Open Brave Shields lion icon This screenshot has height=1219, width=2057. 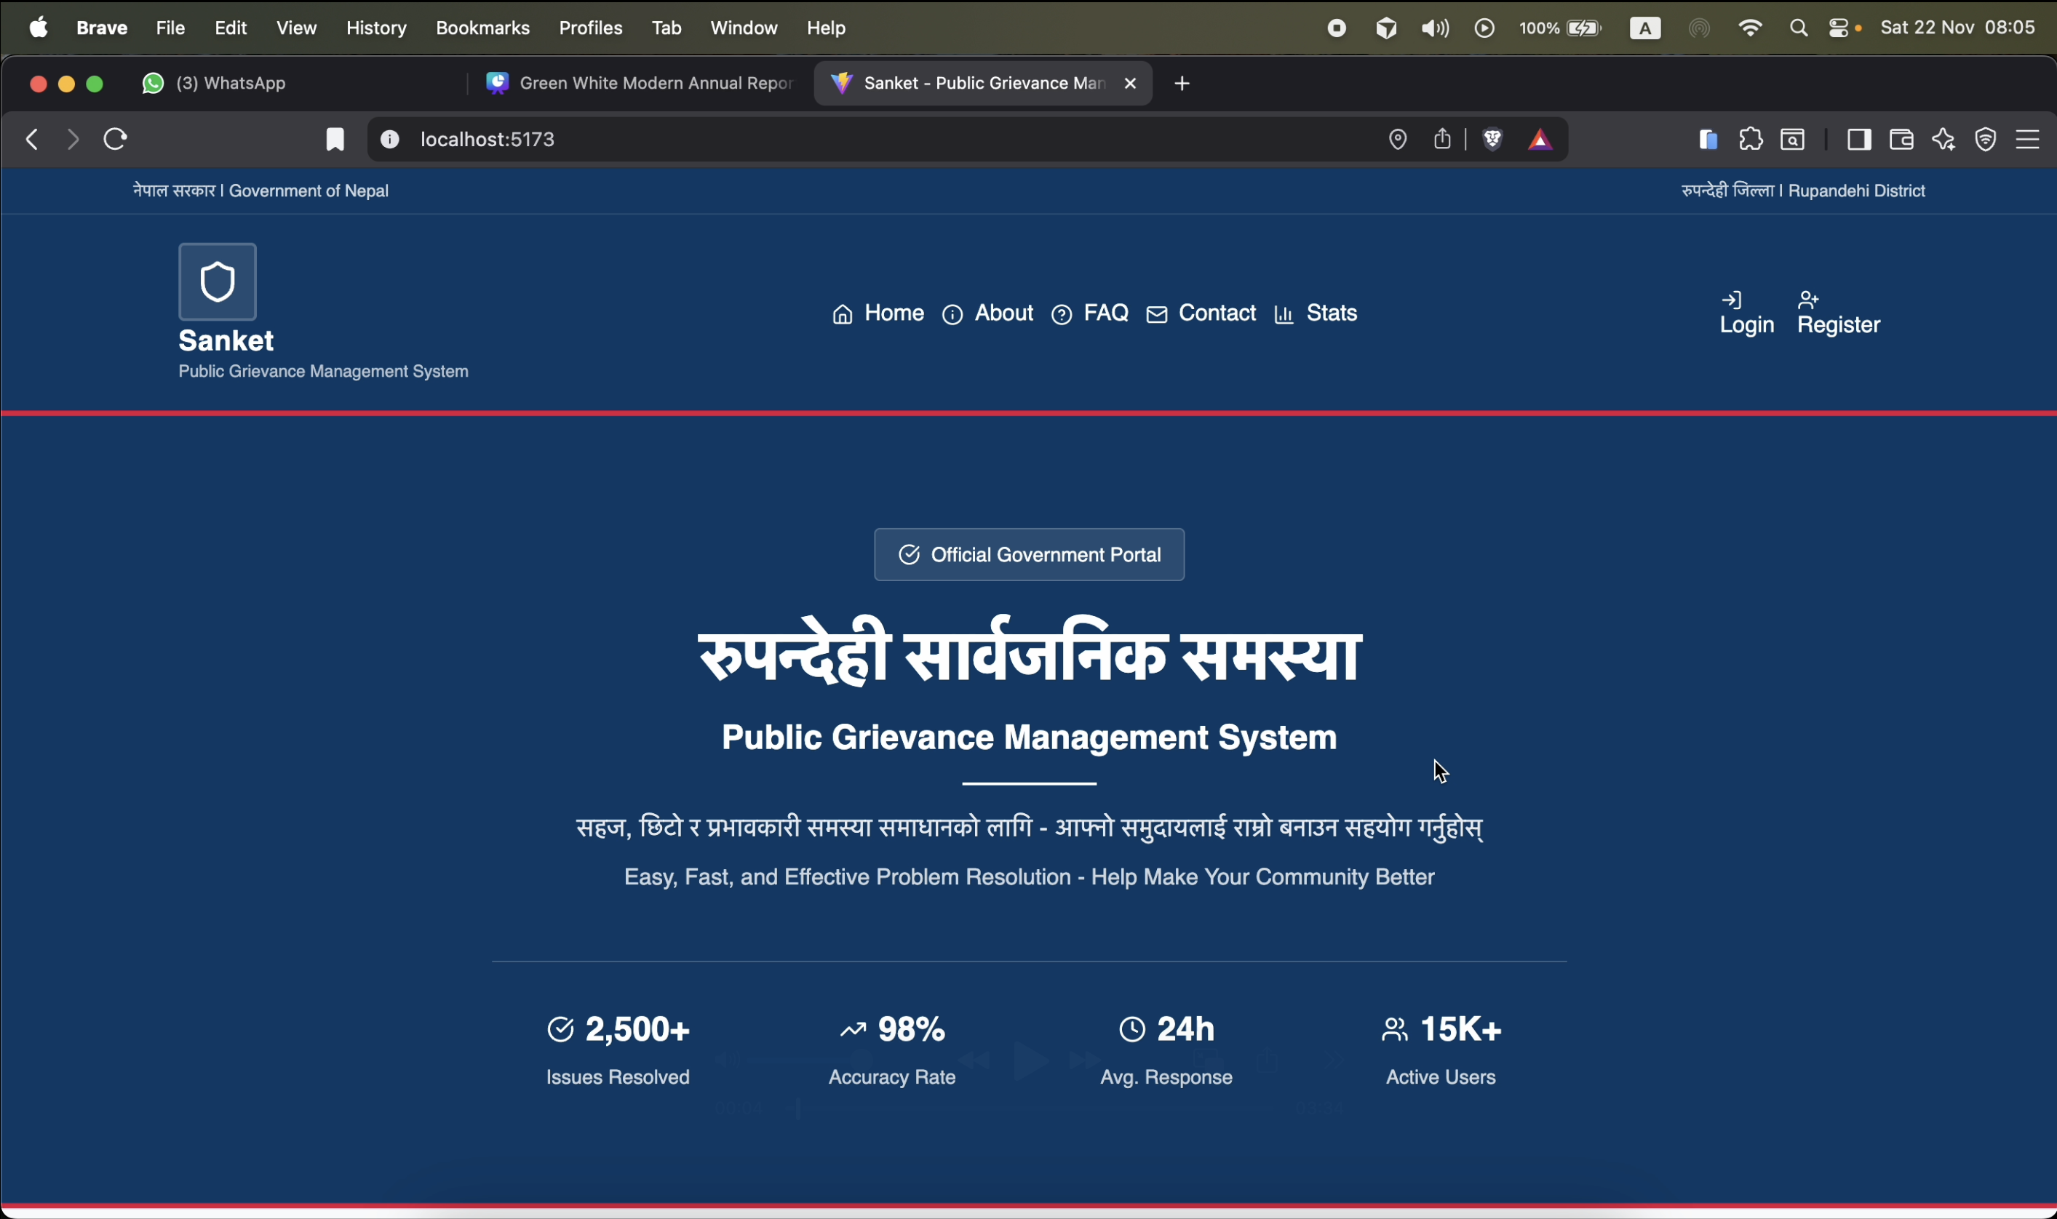1492,140
